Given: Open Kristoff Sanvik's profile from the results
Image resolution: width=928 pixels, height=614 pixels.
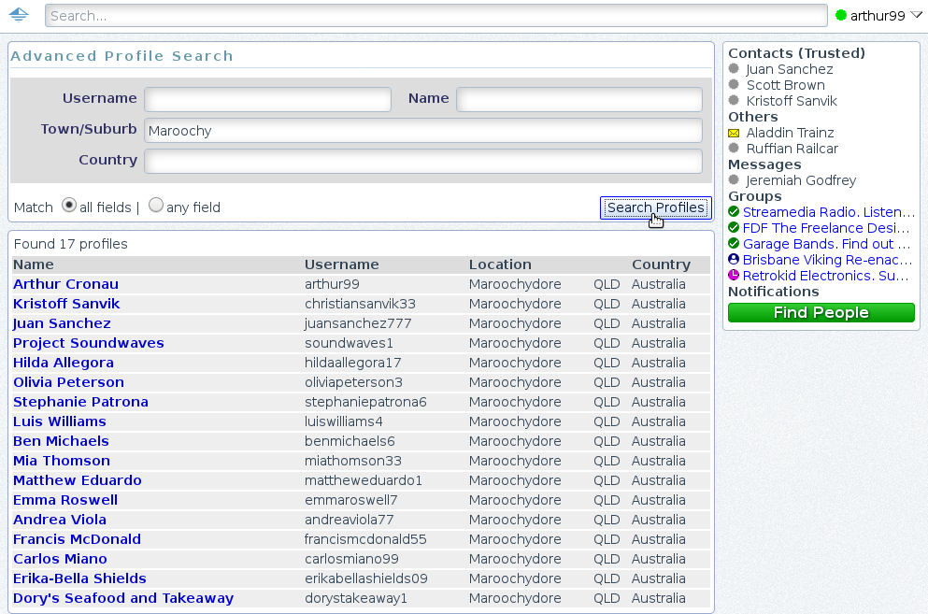Looking at the screenshot, I should 66,304.
